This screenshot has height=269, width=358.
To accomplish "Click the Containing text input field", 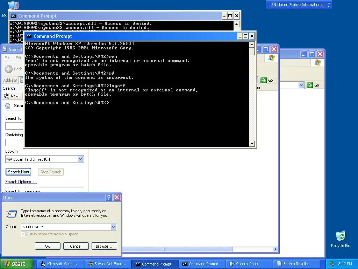I will point(14,142).
